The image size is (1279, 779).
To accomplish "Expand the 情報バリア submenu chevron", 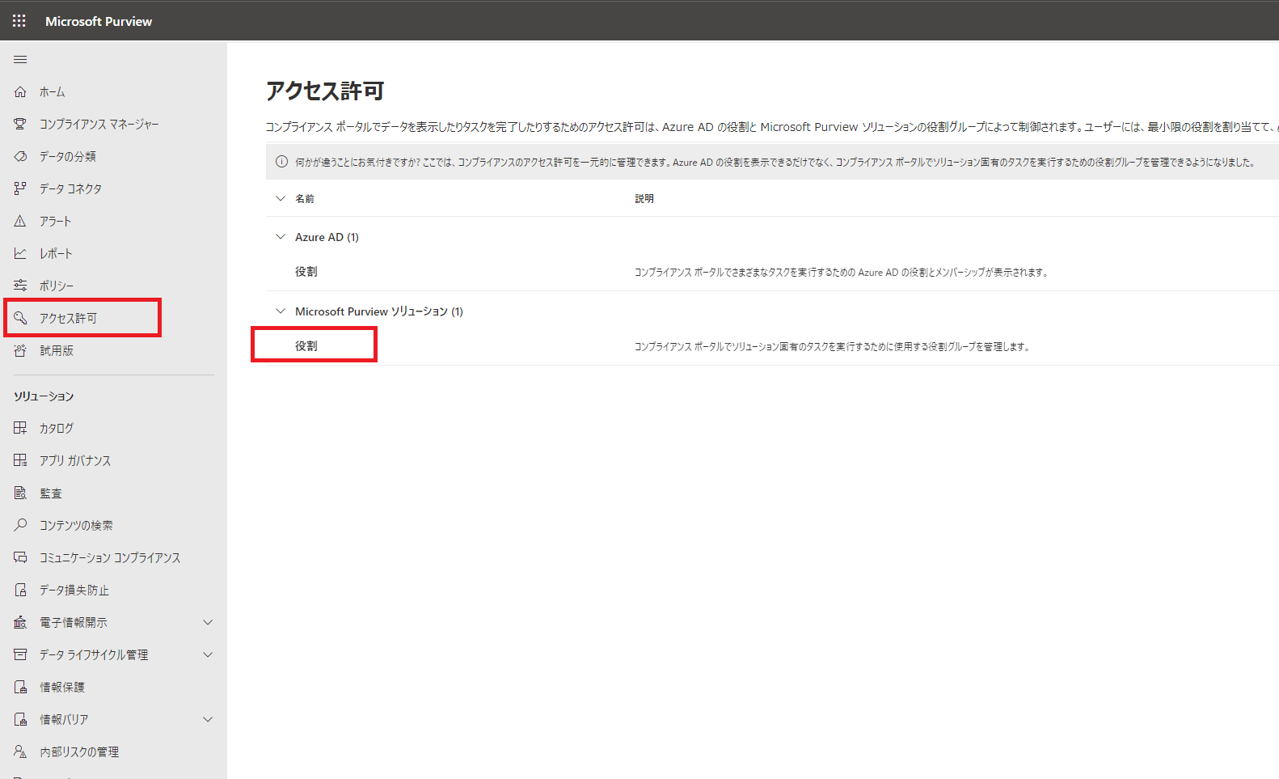I will pos(208,720).
